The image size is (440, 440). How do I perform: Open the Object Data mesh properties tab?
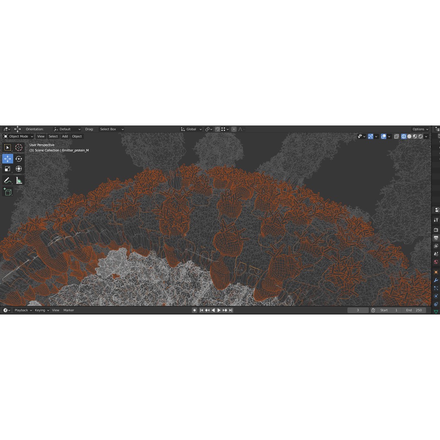(436, 312)
